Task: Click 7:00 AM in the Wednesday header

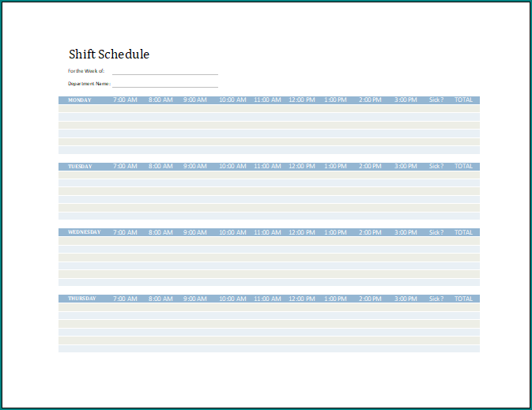Action: [125, 232]
